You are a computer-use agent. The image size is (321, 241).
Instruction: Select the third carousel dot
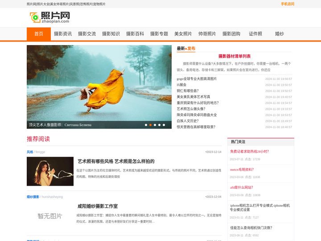[155, 125]
